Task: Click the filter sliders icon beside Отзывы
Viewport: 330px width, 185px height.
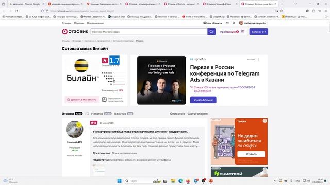Action: click(87, 114)
